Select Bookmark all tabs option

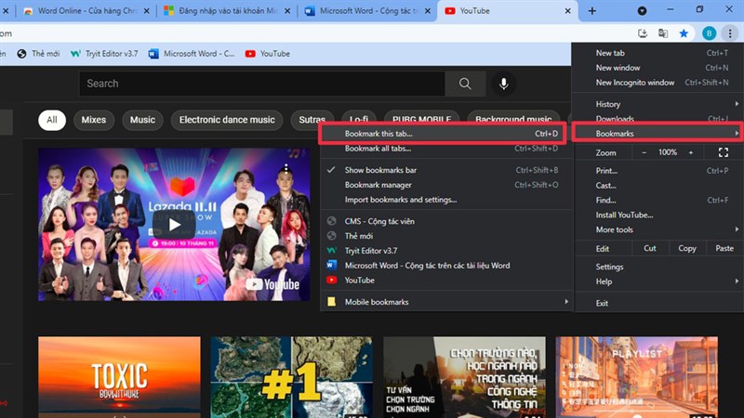pos(446,149)
